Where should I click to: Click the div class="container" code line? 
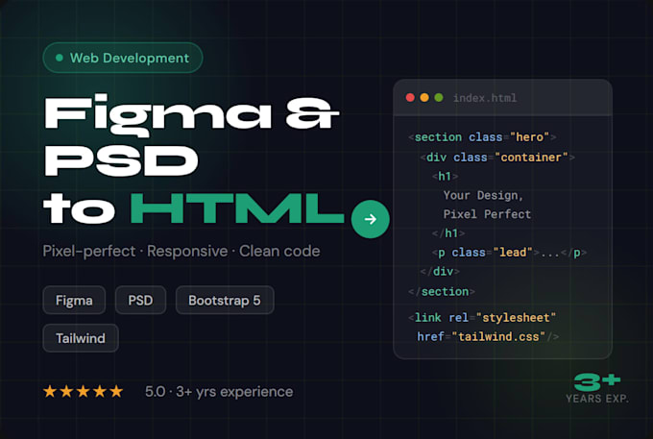point(497,157)
